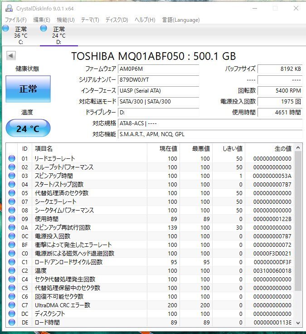
Task: Click the interface field UASP (Serial ATA)
Action: (x=158, y=90)
